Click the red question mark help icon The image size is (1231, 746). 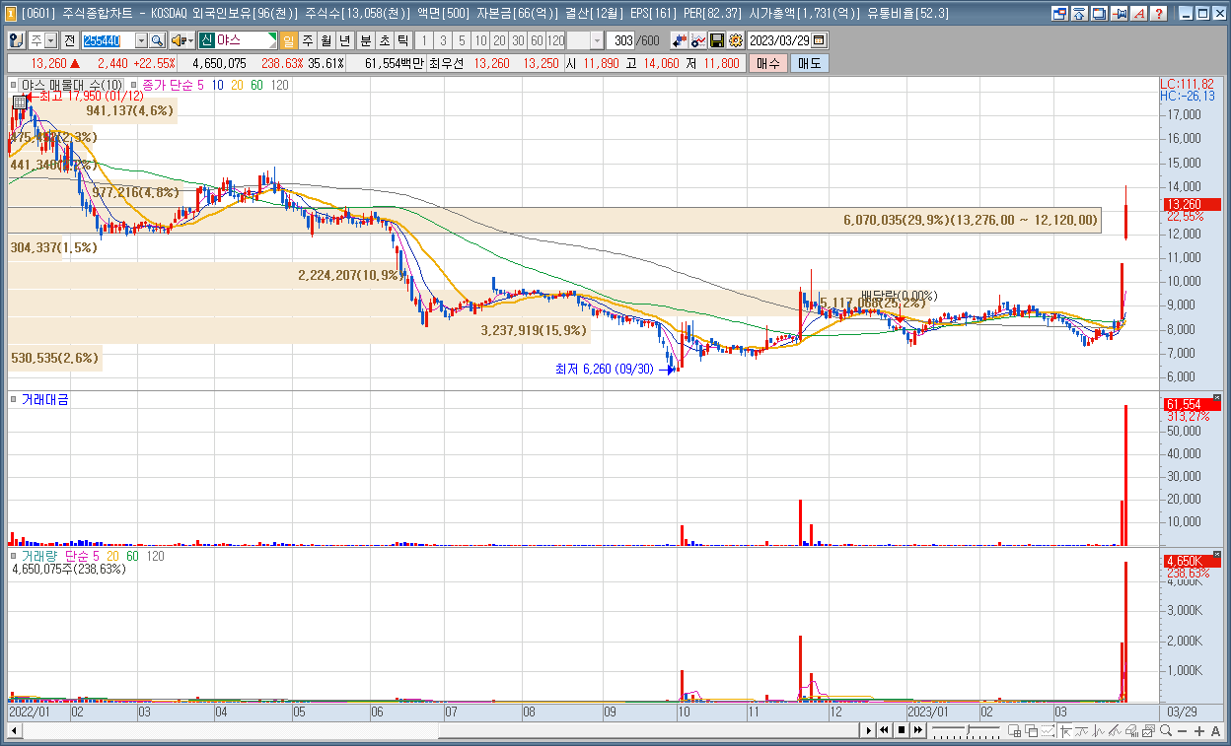[1158, 14]
